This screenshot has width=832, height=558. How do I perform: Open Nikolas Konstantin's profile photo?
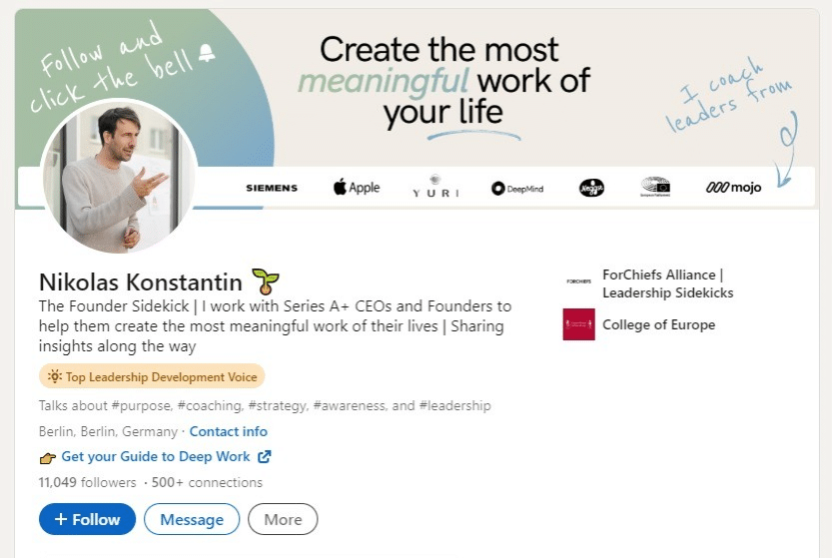coord(118,177)
